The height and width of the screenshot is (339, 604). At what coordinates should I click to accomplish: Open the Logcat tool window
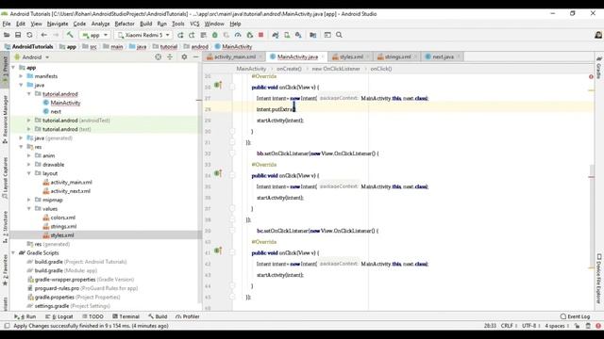59,316
